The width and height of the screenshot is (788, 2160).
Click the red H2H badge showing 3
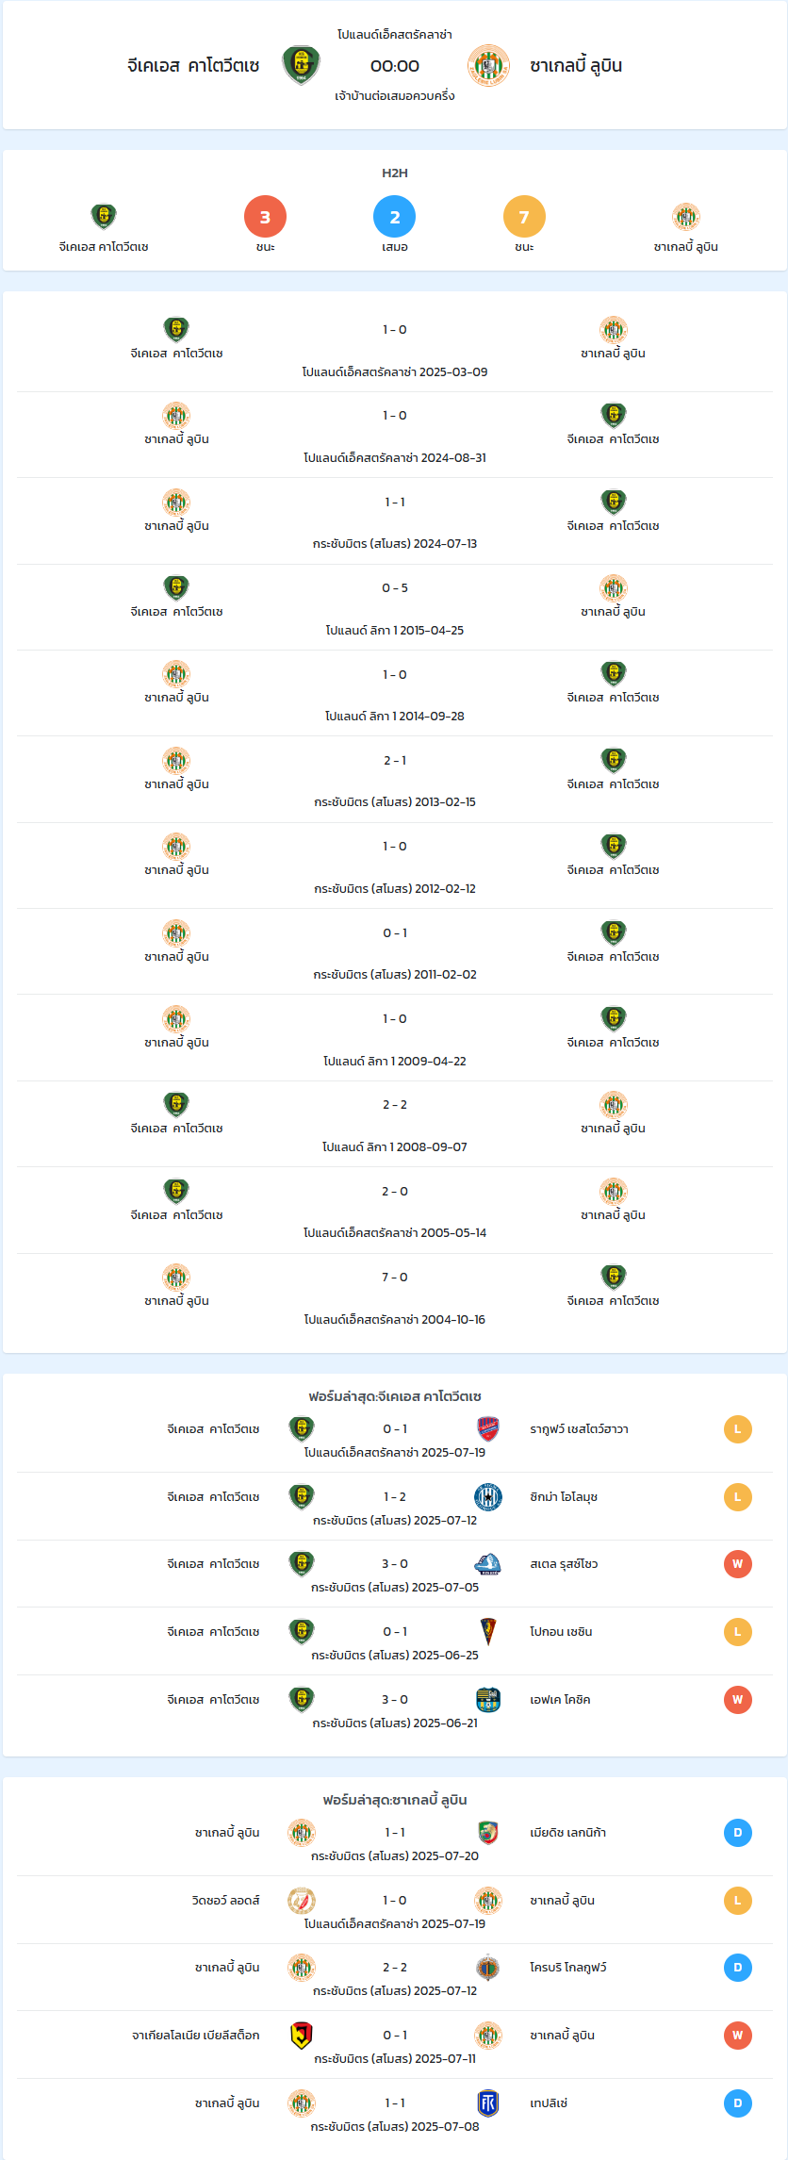265,217
